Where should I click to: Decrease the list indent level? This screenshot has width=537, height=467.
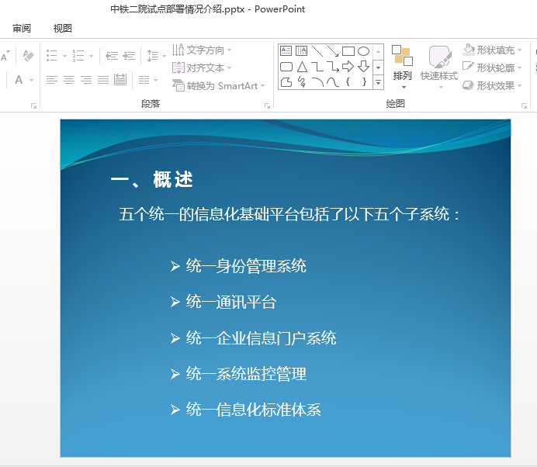pos(112,55)
